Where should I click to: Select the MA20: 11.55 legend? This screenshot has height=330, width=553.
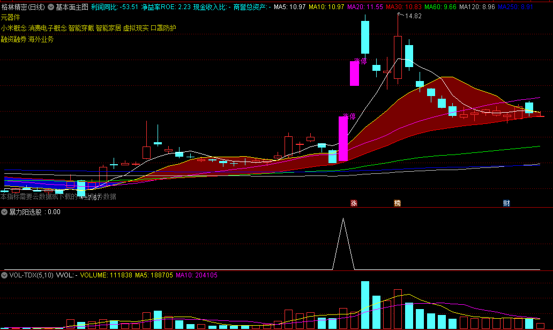click(365, 7)
